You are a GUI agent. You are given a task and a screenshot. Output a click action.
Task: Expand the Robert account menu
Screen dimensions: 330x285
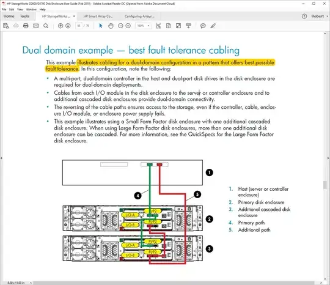(320, 17)
